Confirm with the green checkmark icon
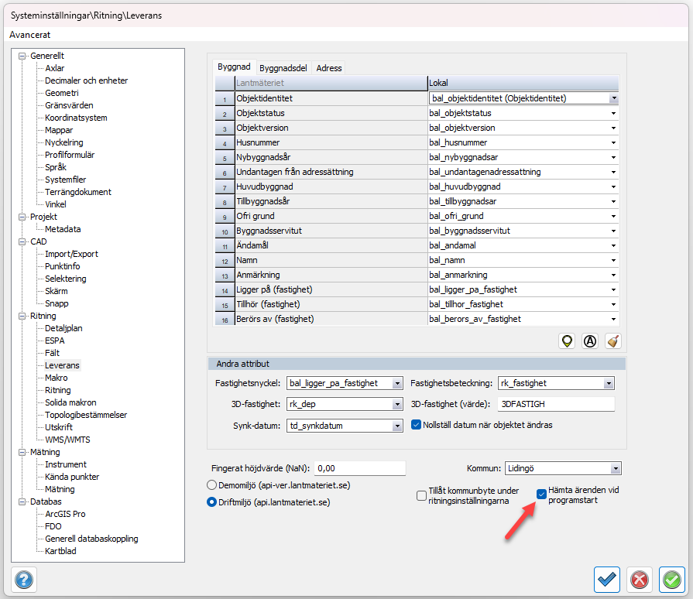Viewport: 693px width, 599px height. (x=672, y=579)
